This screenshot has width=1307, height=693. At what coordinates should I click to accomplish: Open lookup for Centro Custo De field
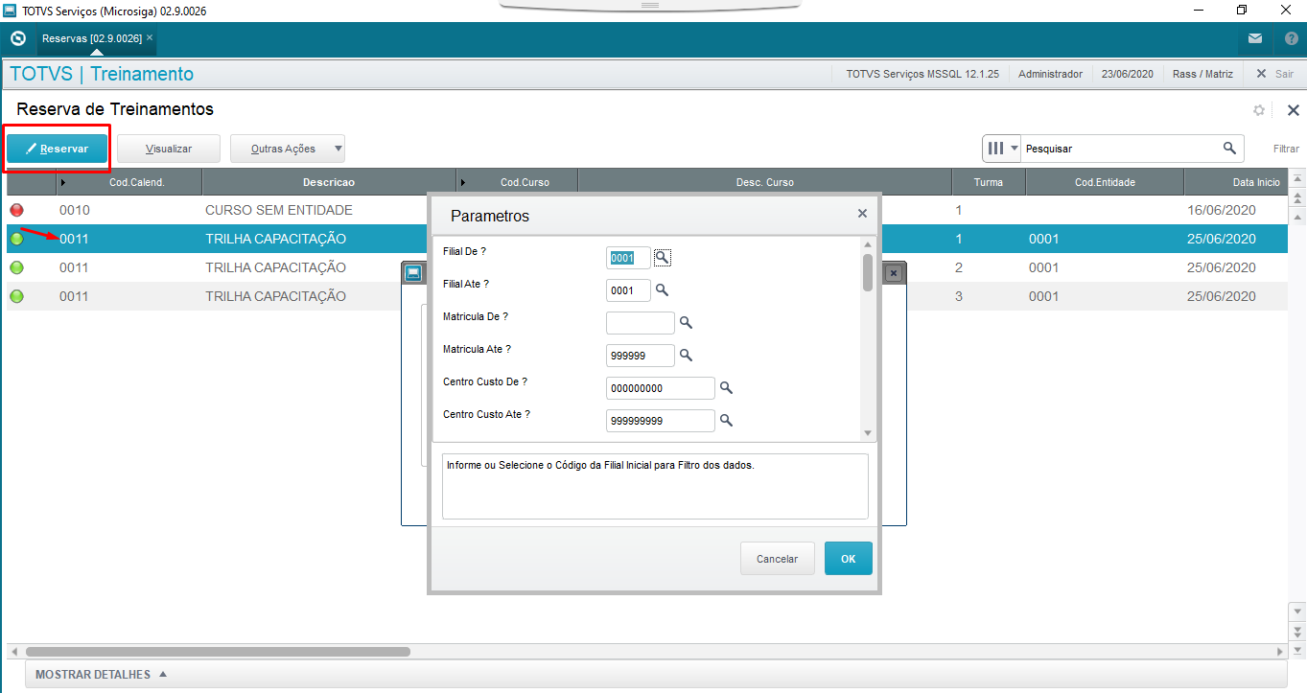[726, 387]
